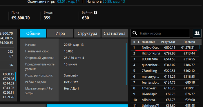This screenshot has height=107, width=203.
Task: Select player AliMacca... row
Action: point(165,100)
